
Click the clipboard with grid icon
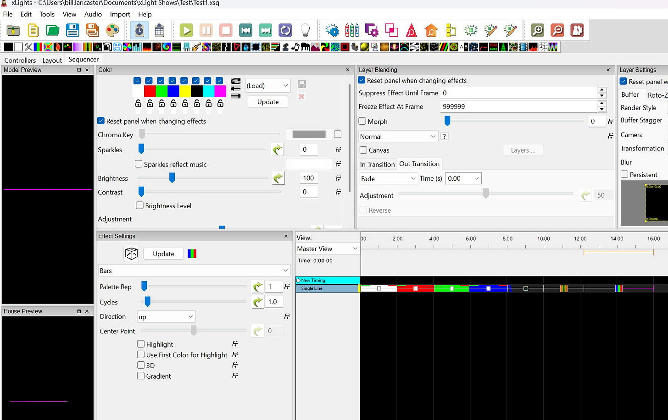[159, 31]
